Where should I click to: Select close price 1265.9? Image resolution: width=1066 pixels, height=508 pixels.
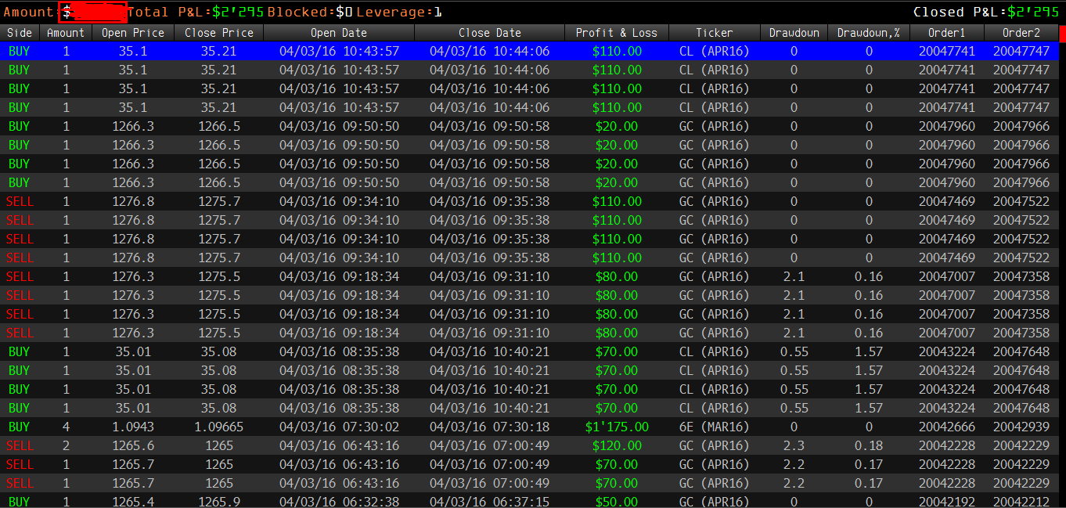219,502
